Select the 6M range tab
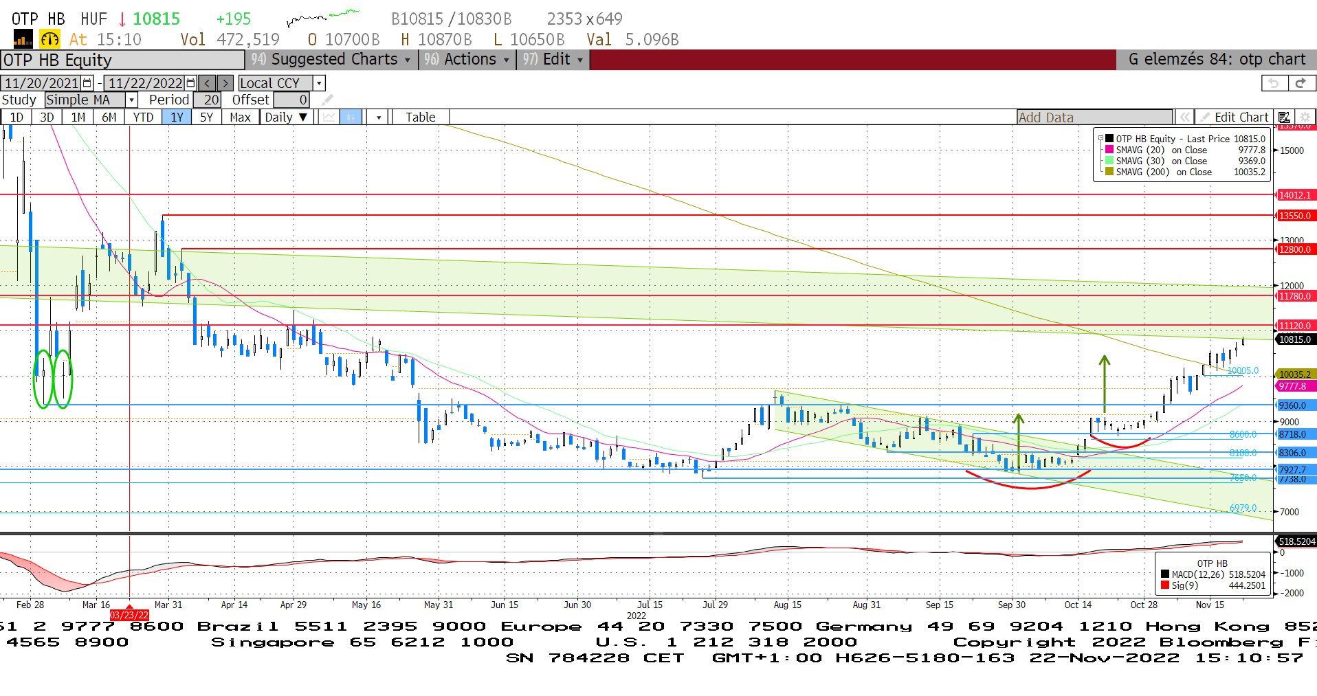1317x696 pixels. pyautogui.click(x=109, y=117)
